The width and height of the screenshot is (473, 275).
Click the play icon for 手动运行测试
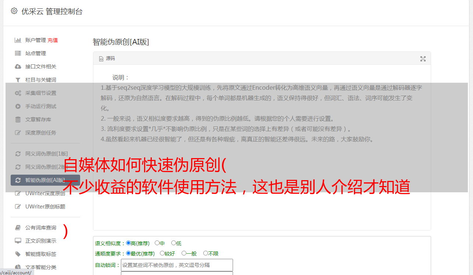click(18, 106)
